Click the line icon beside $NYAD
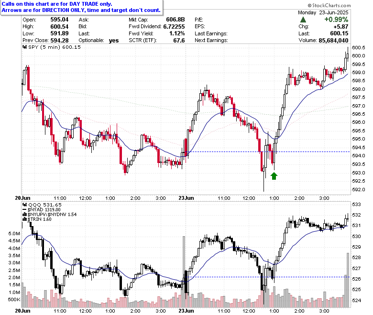 point(24,210)
